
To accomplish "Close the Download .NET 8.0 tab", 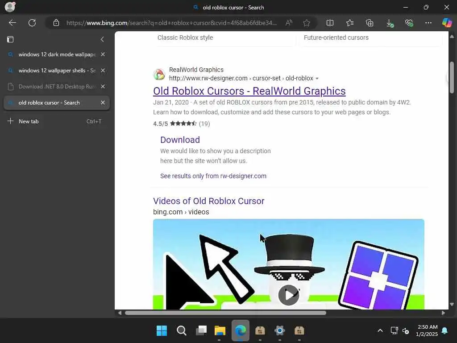I will pos(103,86).
